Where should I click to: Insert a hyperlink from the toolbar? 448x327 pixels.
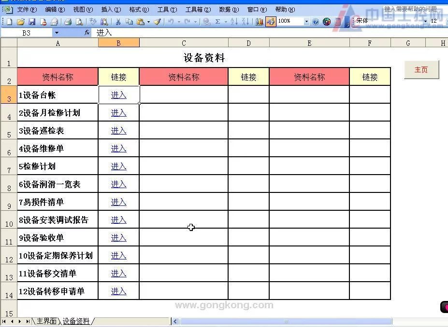pos(206,21)
